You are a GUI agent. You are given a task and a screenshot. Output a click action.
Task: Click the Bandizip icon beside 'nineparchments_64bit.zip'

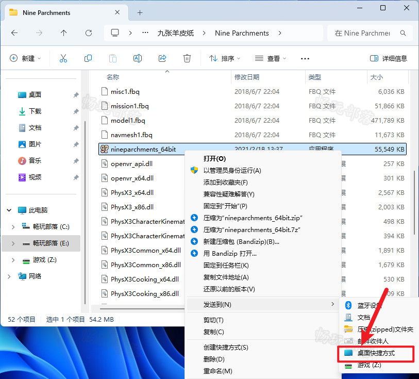194,218
